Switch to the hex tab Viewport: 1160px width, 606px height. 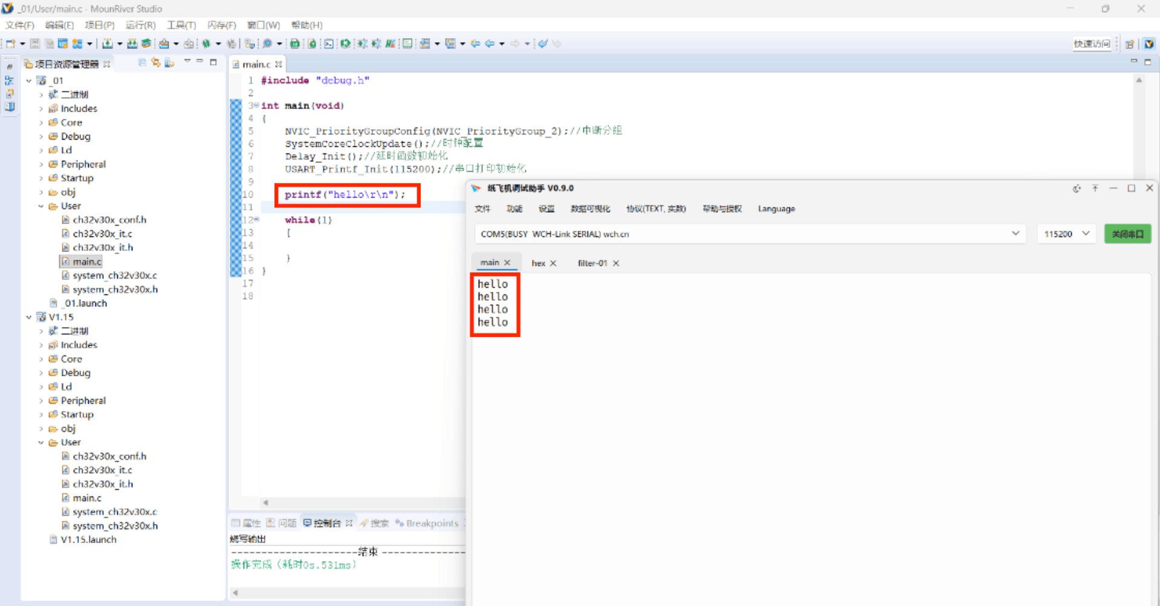pyautogui.click(x=538, y=263)
